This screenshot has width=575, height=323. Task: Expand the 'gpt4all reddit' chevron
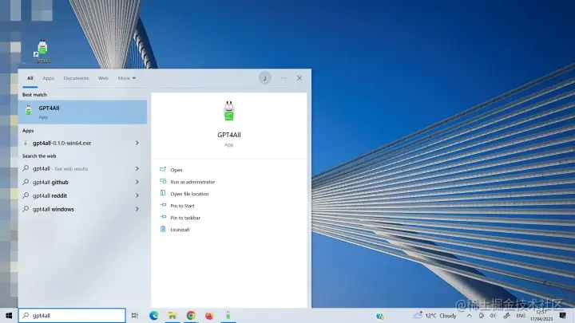pyautogui.click(x=137, y=195)
